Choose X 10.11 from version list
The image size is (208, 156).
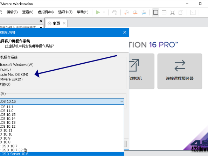pos(62,130)
